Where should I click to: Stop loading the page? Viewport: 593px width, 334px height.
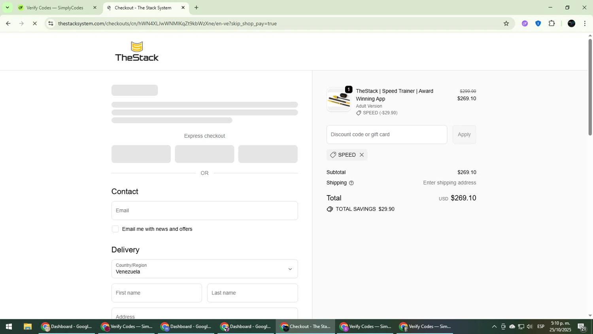click(35, 23)
